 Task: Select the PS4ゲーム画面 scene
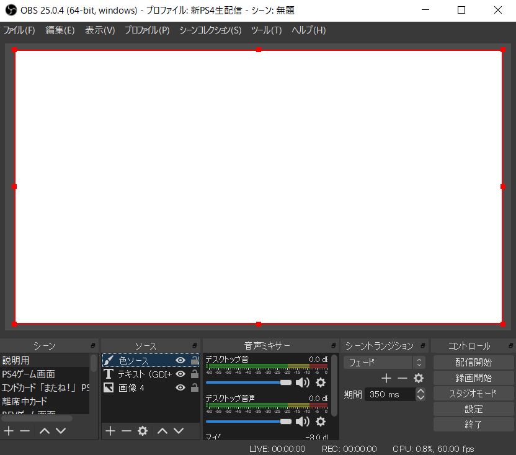coord(45,374)
